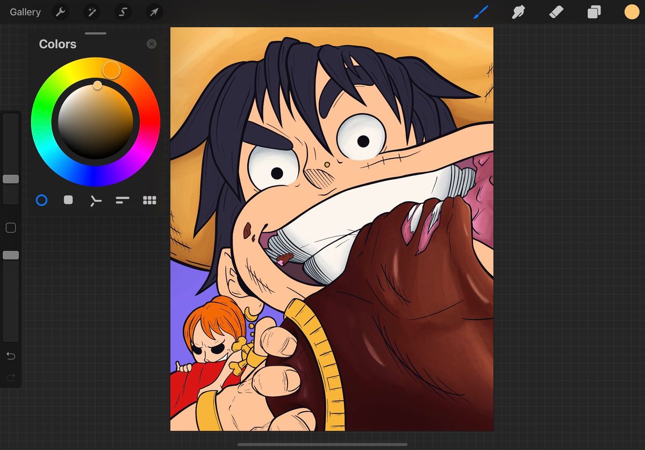Tap the Redo arrow
Viewport: 645px width, 450px height.
(11, 378)
